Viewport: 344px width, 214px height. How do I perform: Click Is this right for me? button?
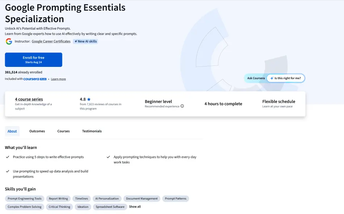pos(286,78)
